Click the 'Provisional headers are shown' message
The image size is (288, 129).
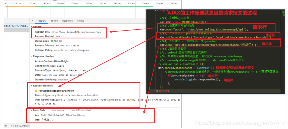pos(57,91)
